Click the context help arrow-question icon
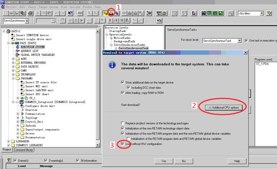This screenshot has width=277, height=169. coord(71,13)
